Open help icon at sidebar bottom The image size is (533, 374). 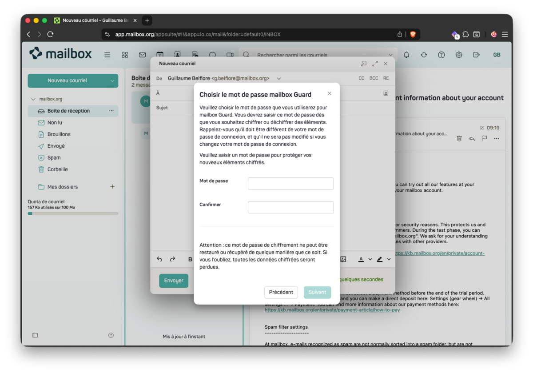(x=111, y=335)
